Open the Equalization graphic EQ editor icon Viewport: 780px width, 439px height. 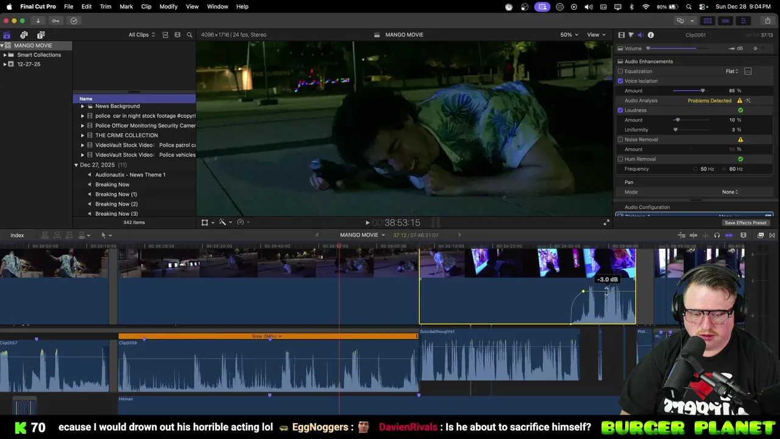tap(748, 71)
